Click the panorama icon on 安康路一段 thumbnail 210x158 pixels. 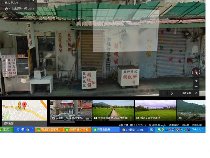click(53, 118)
